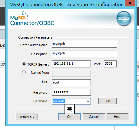Close the configuration dialog with the X
This screenshot has width=139, height=130.
click(x=130, y=3)
